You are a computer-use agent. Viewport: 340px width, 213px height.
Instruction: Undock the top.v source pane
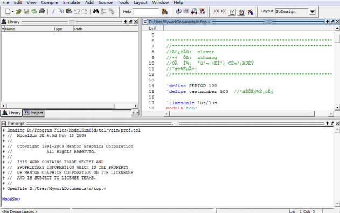[x=332, y=22]
